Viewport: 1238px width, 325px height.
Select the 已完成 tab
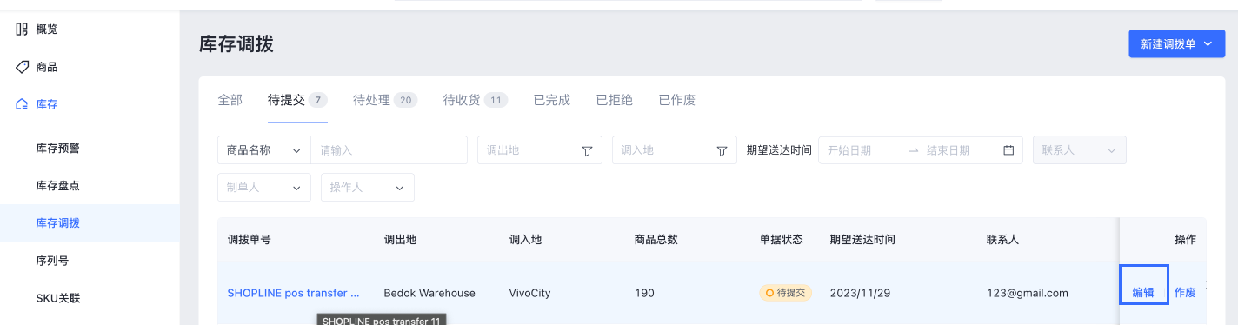pos(552,100)
